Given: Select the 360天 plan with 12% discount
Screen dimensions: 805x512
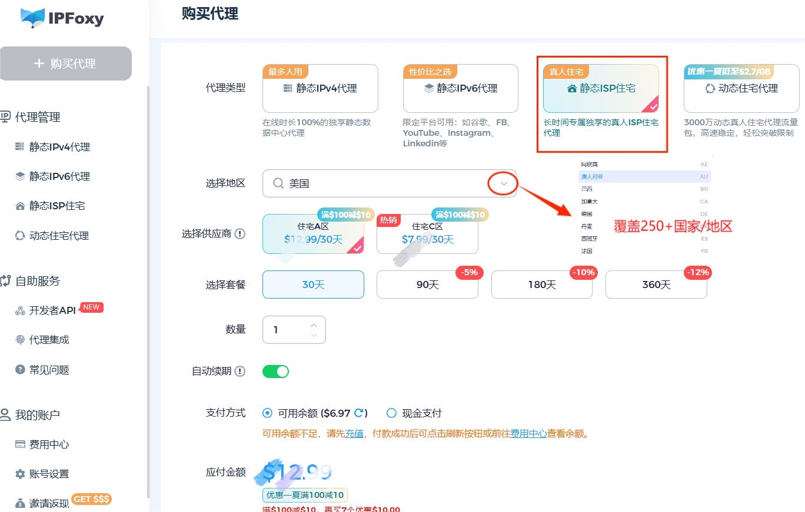Looking at the screenshot, I should [656, 285].
